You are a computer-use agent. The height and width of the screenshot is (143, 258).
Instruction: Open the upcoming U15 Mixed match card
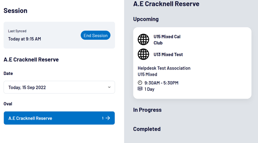pyautogui.click(x=192, y=63)
